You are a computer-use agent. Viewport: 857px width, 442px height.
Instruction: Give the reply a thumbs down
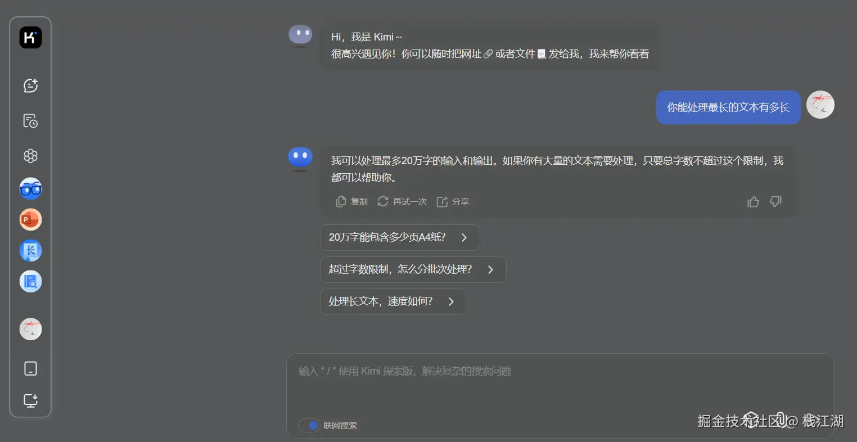(x=776, y=201)
